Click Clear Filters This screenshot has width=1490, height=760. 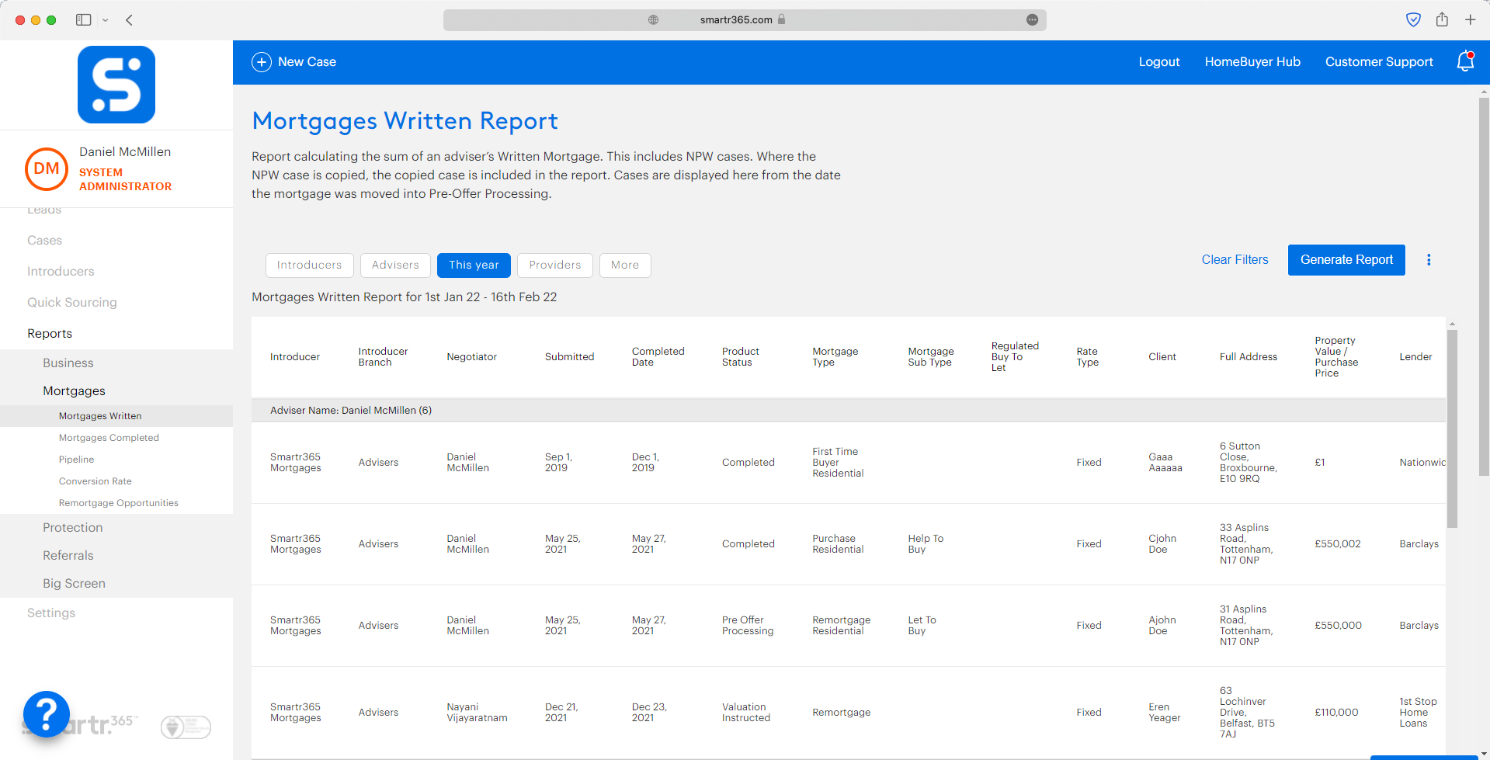click(1235, 260)
